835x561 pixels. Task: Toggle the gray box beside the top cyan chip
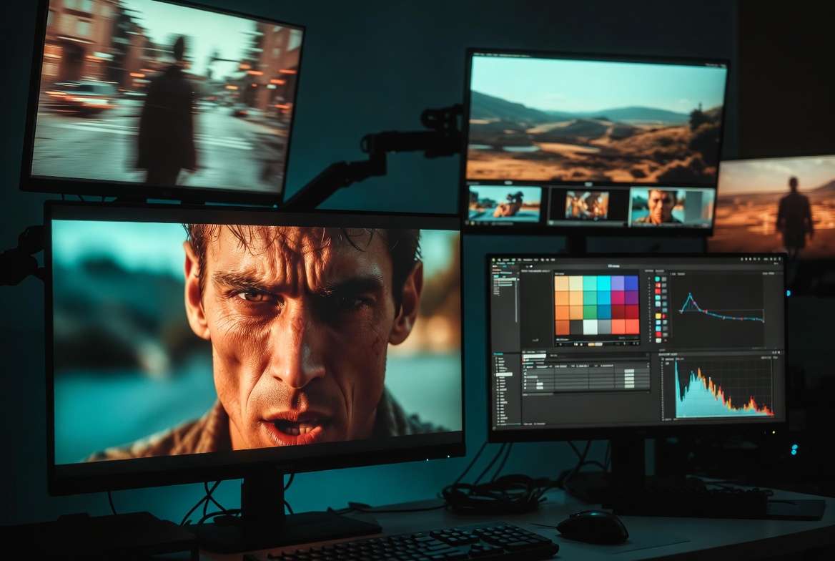pyautogui.click(x=665, y=279)
